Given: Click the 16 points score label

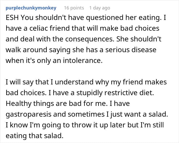Looking at the screenshot, I should click(x=74, y=8).
